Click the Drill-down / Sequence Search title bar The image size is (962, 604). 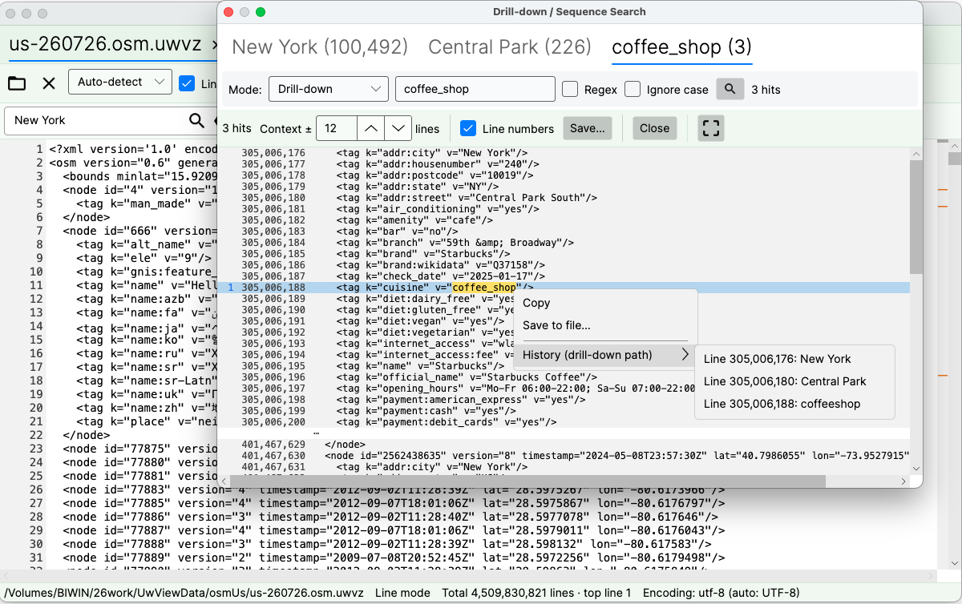(569, 12)
